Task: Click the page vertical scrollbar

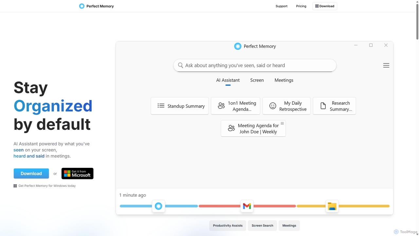Action: (417, 21)
